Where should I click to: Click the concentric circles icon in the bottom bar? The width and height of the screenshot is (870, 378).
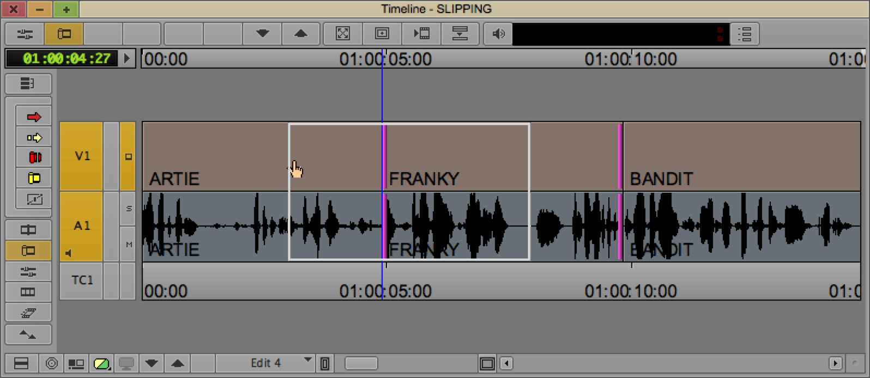click(52, 363)
